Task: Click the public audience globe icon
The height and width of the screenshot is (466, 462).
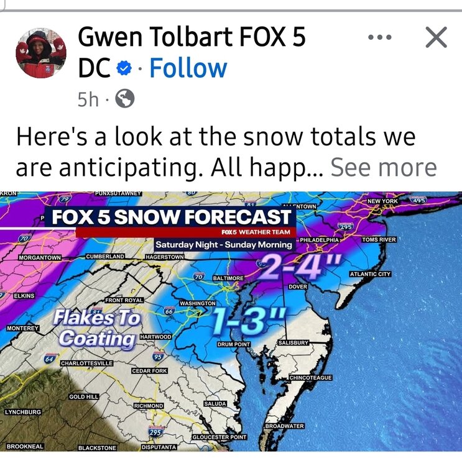Action: pos(124,99)
